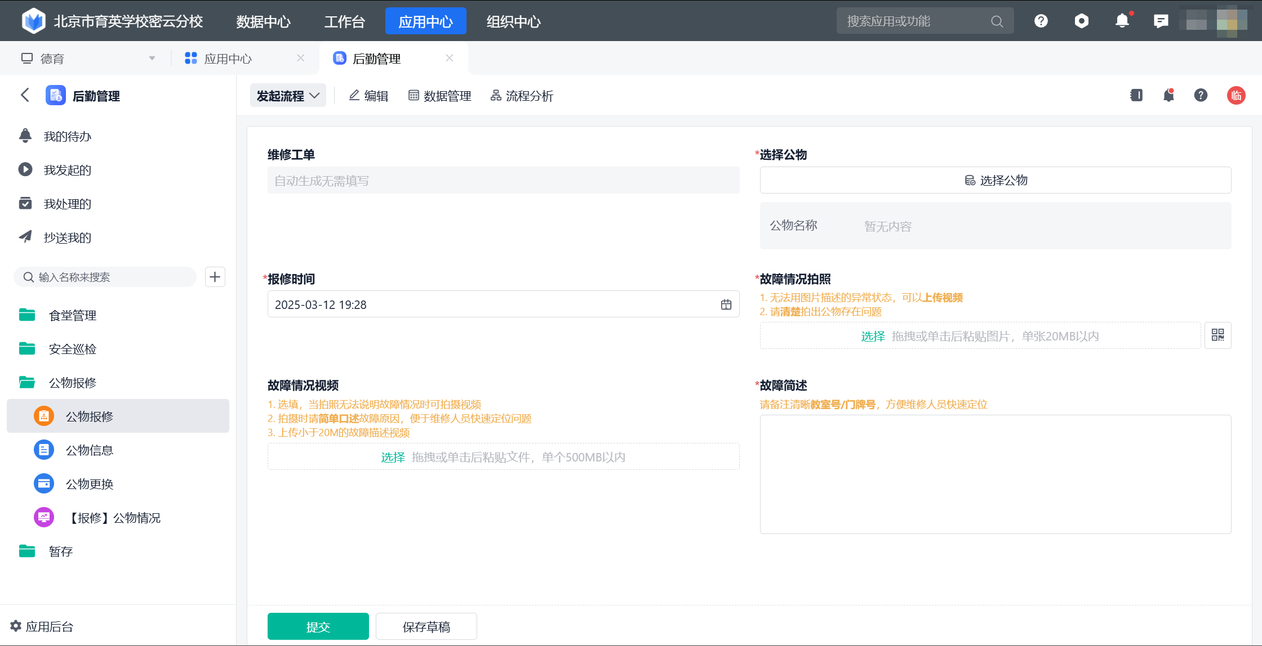Click the green 提交 button
The height and width of the screenshot is (646, 1262).
tap(318, 626)
